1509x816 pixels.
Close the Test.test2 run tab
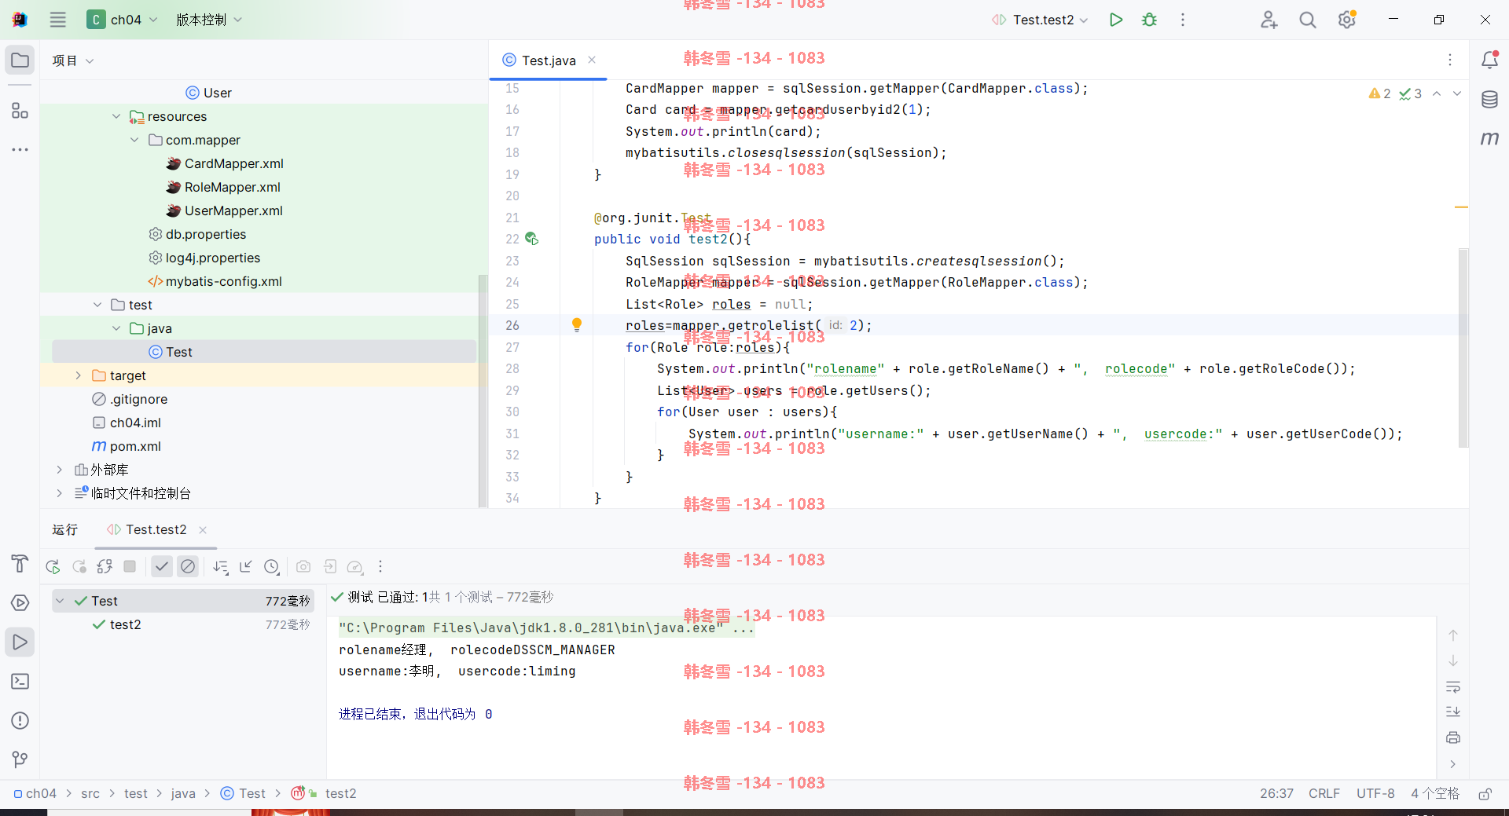[x=203, y=530]
